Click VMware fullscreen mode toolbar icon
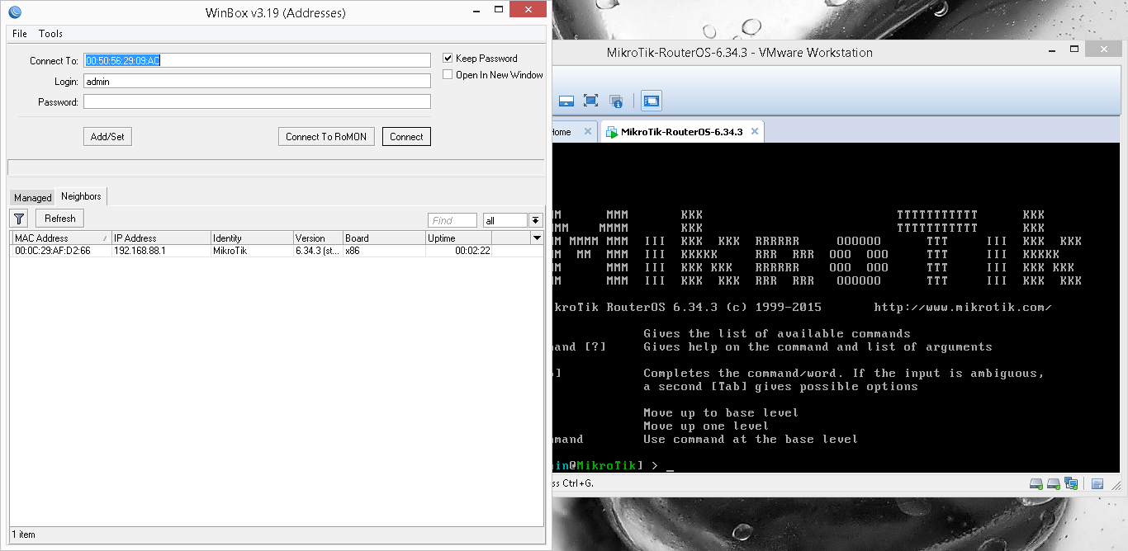The width and height of the screenshot is (1128, 551). point(590,101)
